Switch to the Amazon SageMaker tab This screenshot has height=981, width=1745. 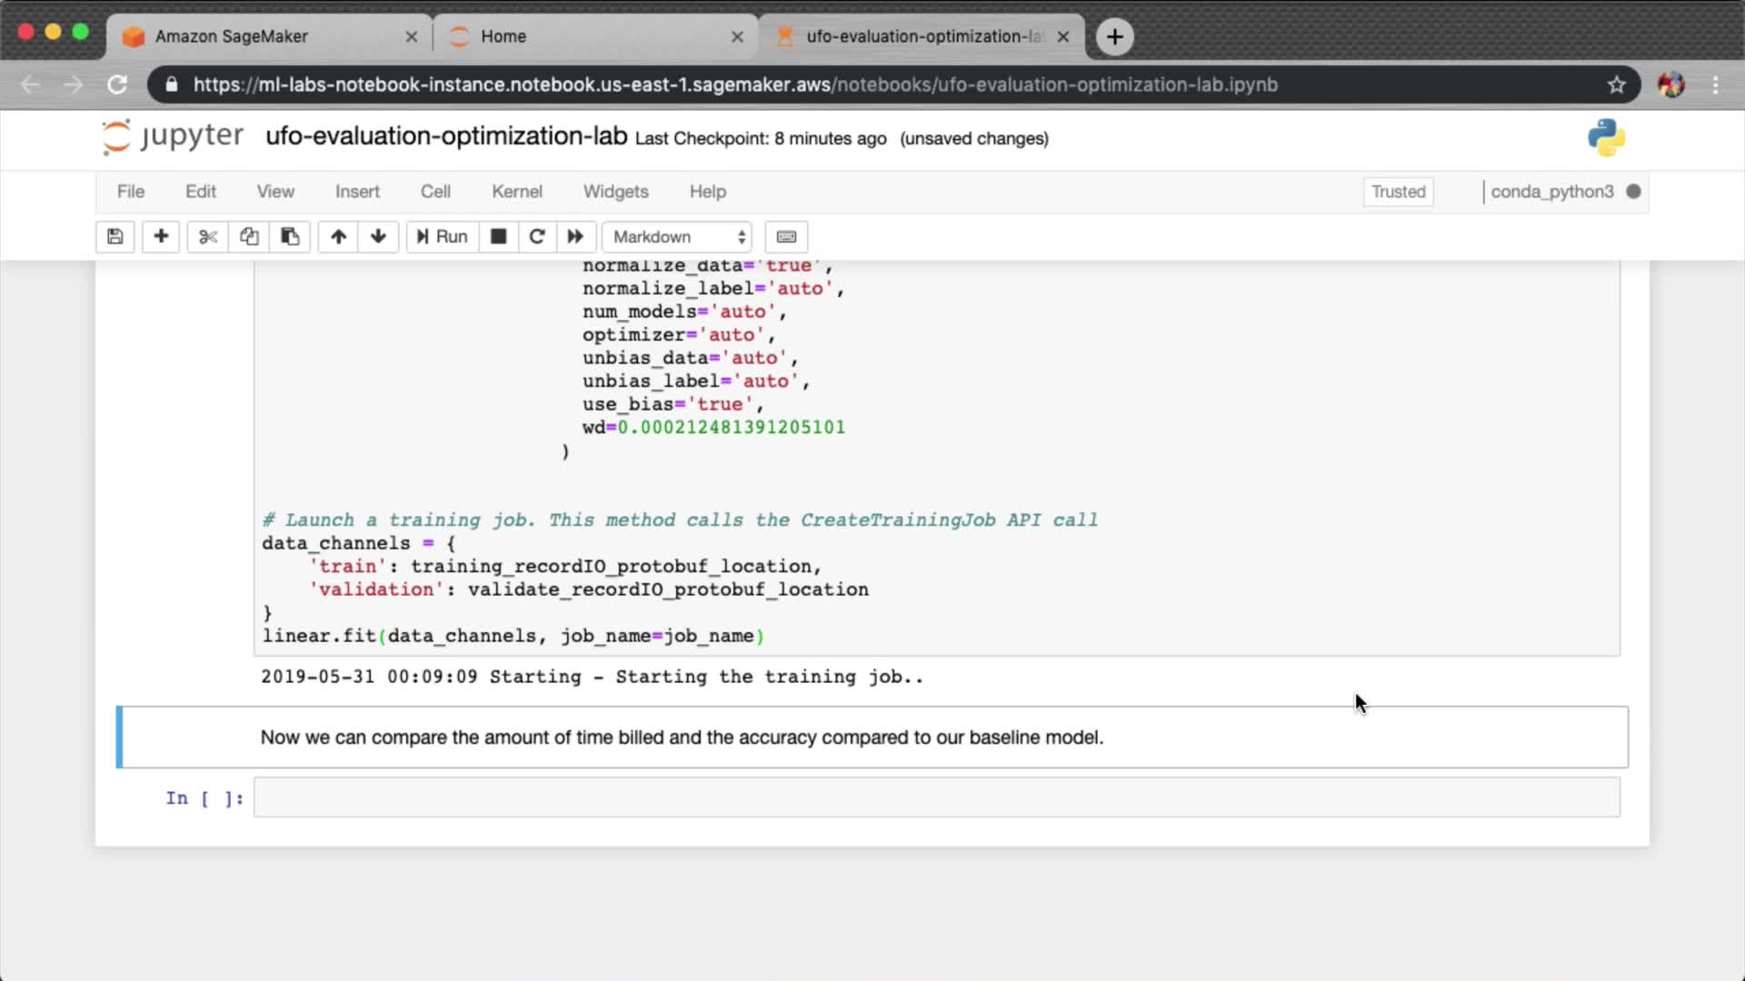pos(232,36)
